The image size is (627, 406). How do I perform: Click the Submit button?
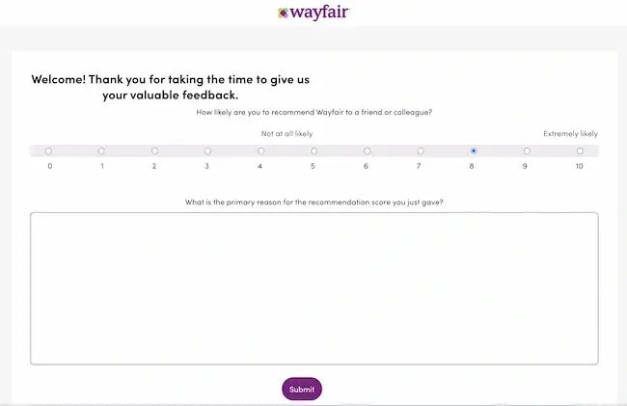point(302,389)
